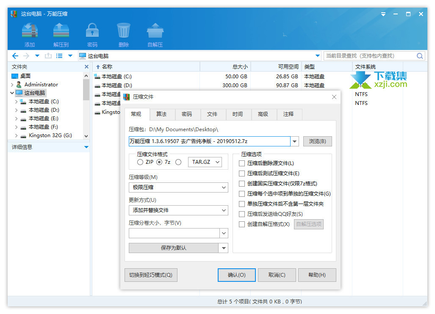Viewport: 435px width, 314px height.
Task: Switch to the 时间 tab
Action: coord(238,114)
